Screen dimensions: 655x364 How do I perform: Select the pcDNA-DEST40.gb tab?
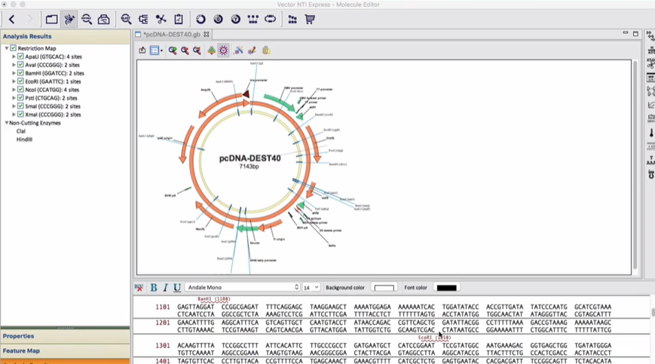coord(172,35)
